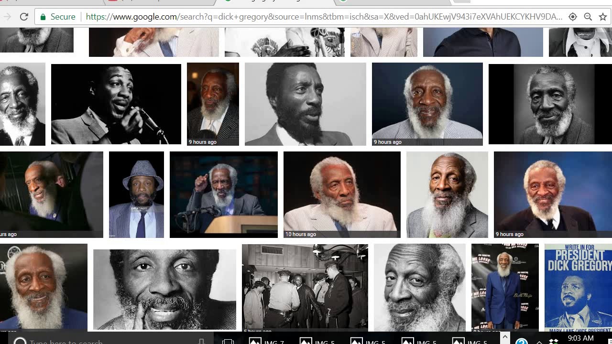Image resolution: width=612 pixels, height=344 pixels.
Task: Open grayscale close-up white-bearded man looking sideways
Action: pyautogui.click(x=420, y=287)
